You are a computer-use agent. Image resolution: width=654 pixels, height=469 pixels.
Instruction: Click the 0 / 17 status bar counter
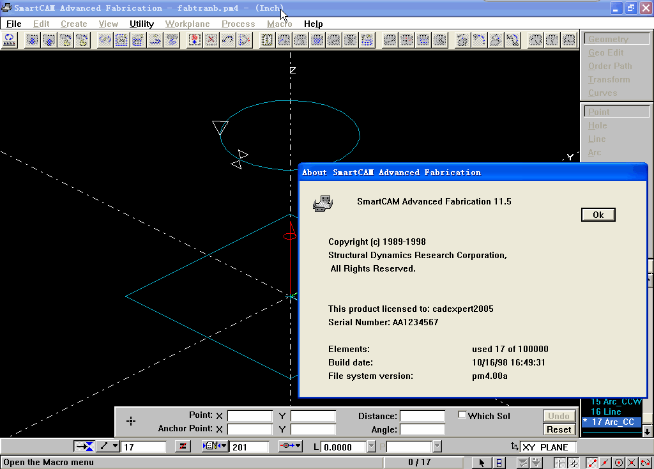(x=419, y=463)
